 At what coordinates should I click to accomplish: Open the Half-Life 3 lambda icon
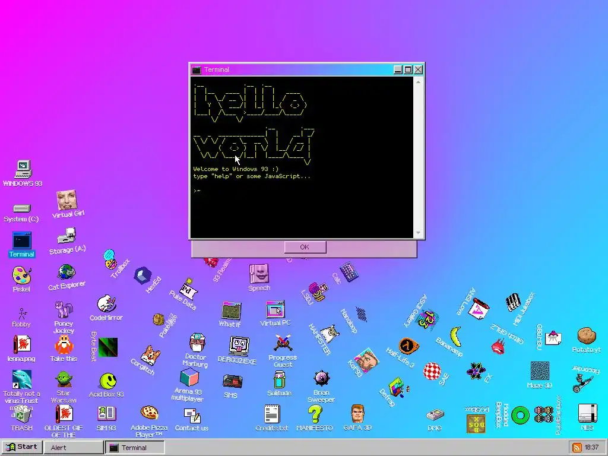point(408,346)
